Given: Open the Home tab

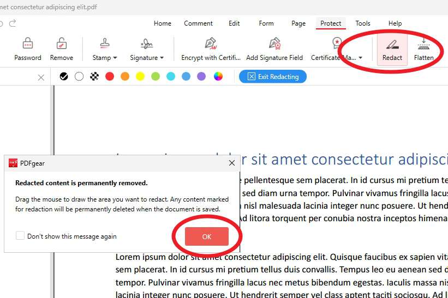Looking at the screenshot, I should 162,23.
